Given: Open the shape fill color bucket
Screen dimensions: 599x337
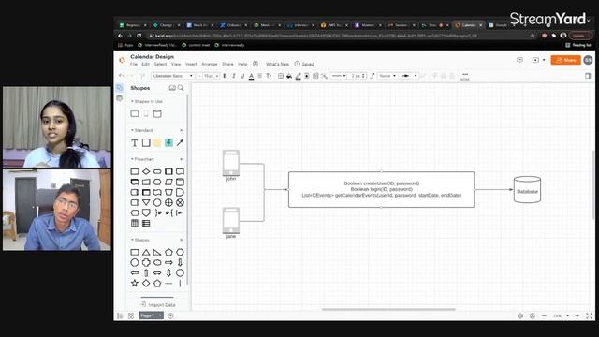Looking at the screenshot, I should coord(289,76).
